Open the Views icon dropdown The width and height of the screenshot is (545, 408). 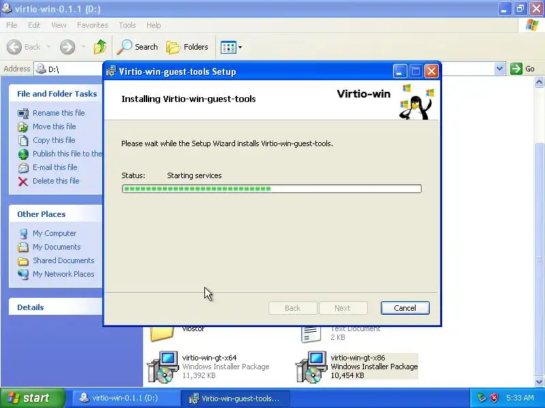pyautogui.click(x=231, y=47)
